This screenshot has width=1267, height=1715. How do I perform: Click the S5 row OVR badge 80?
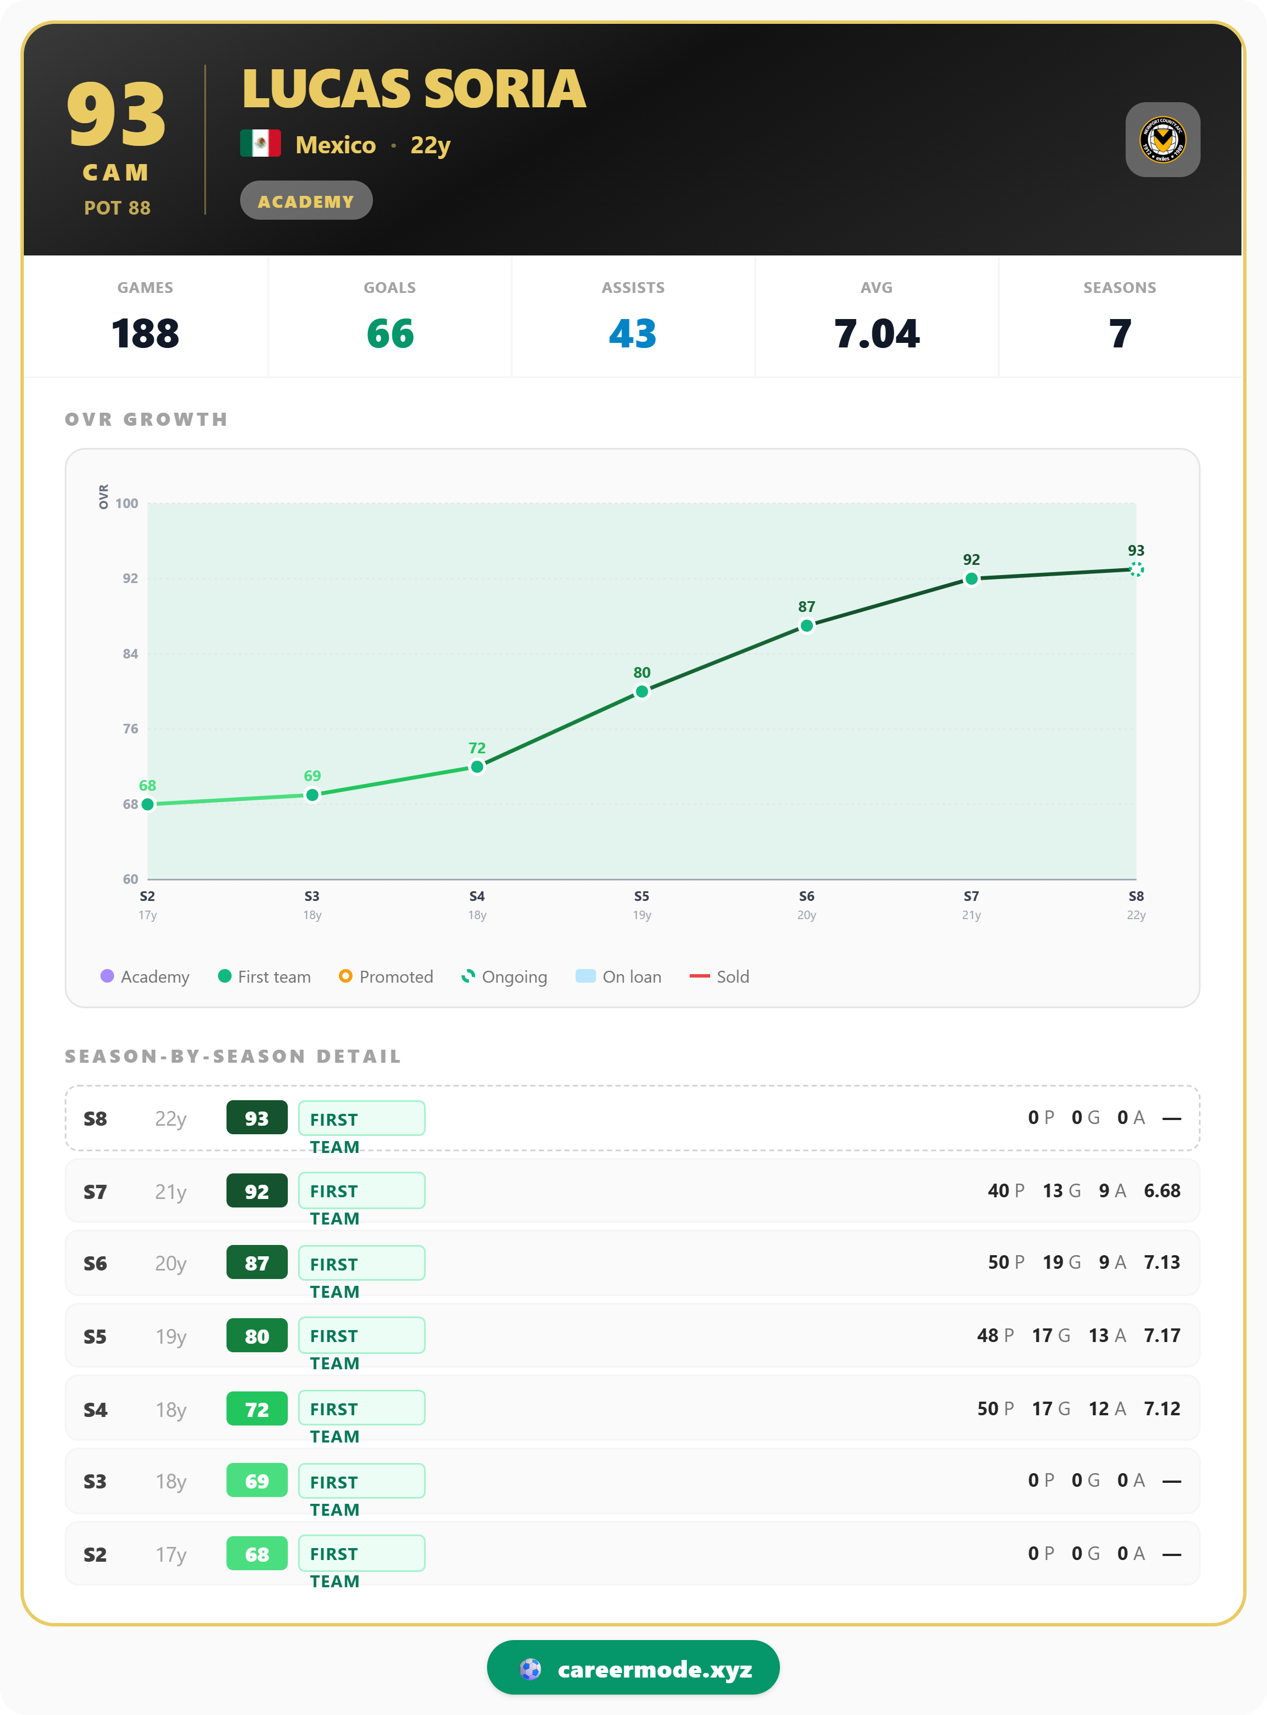point(257,1335)
